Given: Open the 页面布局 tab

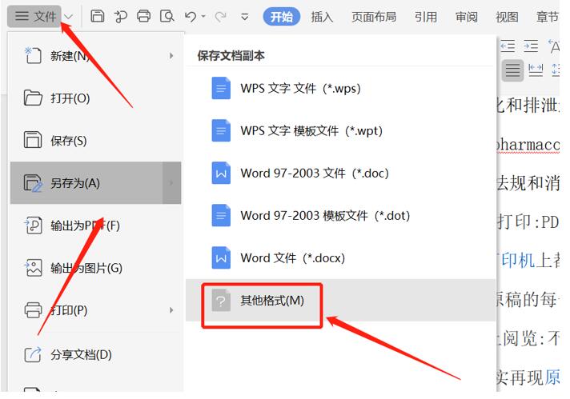Looking at the screenshot, I should [x=374, y=17].
